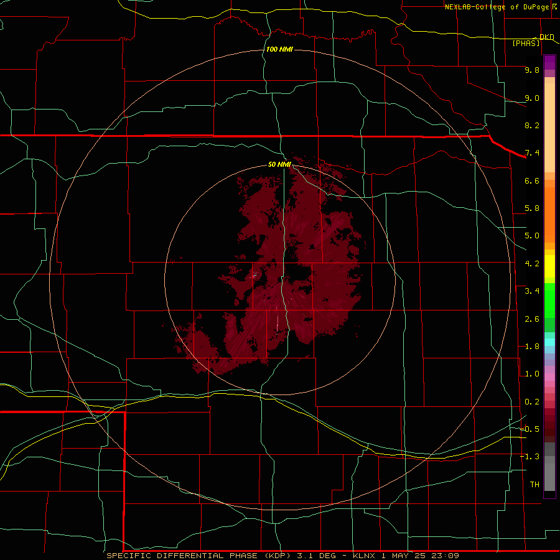Viewport: 560px width, 560px height.
Task: Select the 7.4 scale value
Action: tap(532, 153)
